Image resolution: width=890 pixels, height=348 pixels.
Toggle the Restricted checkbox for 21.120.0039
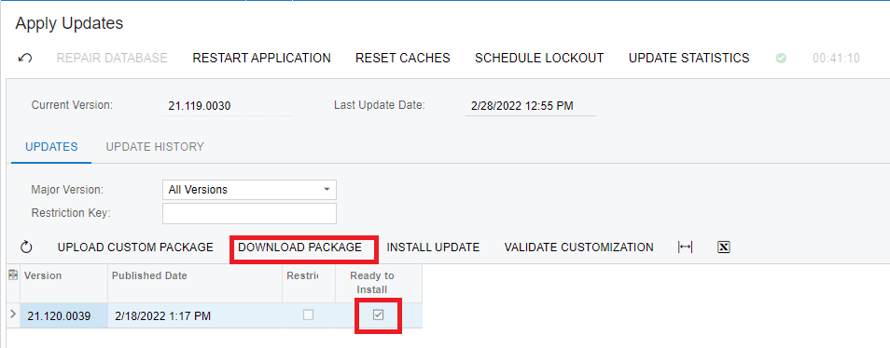pos(308,315)
